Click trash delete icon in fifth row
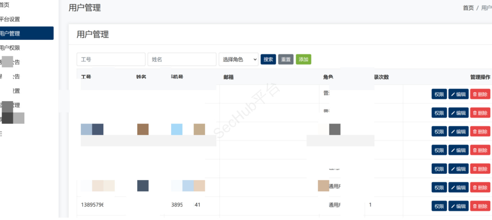The height and width of the screenshot is (220, 492). (x=475, y=169)
